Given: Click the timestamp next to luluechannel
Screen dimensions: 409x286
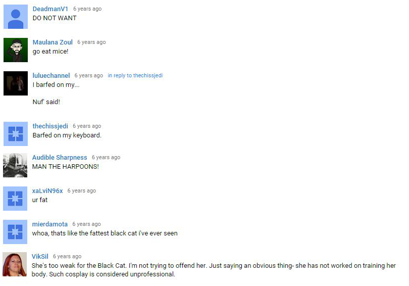Looking at the screenshot, I should tap(89, 75).
